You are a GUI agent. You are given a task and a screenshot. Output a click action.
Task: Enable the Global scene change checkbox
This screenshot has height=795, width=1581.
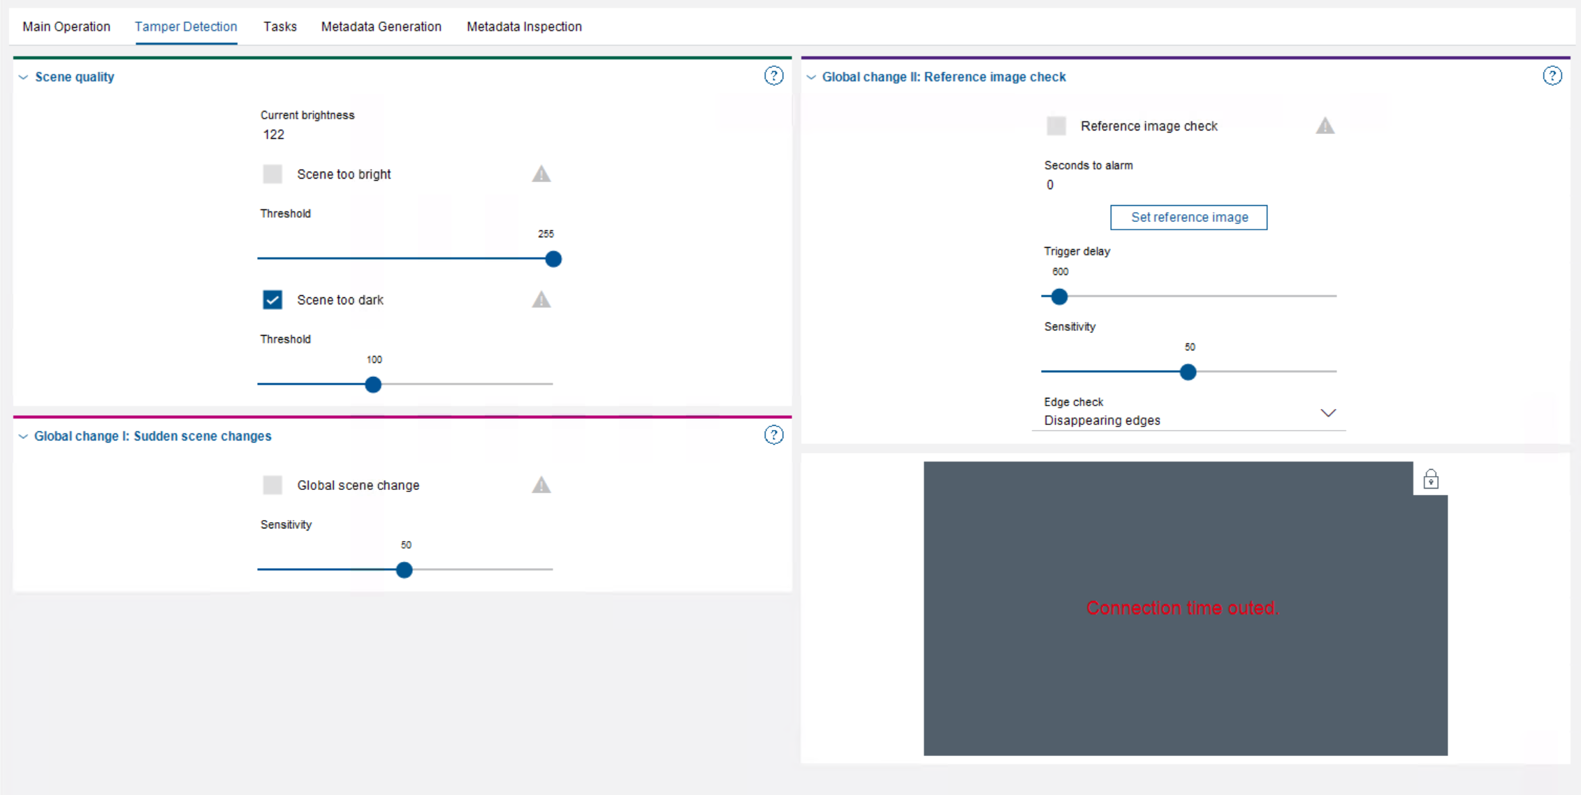tap(272, 485)
